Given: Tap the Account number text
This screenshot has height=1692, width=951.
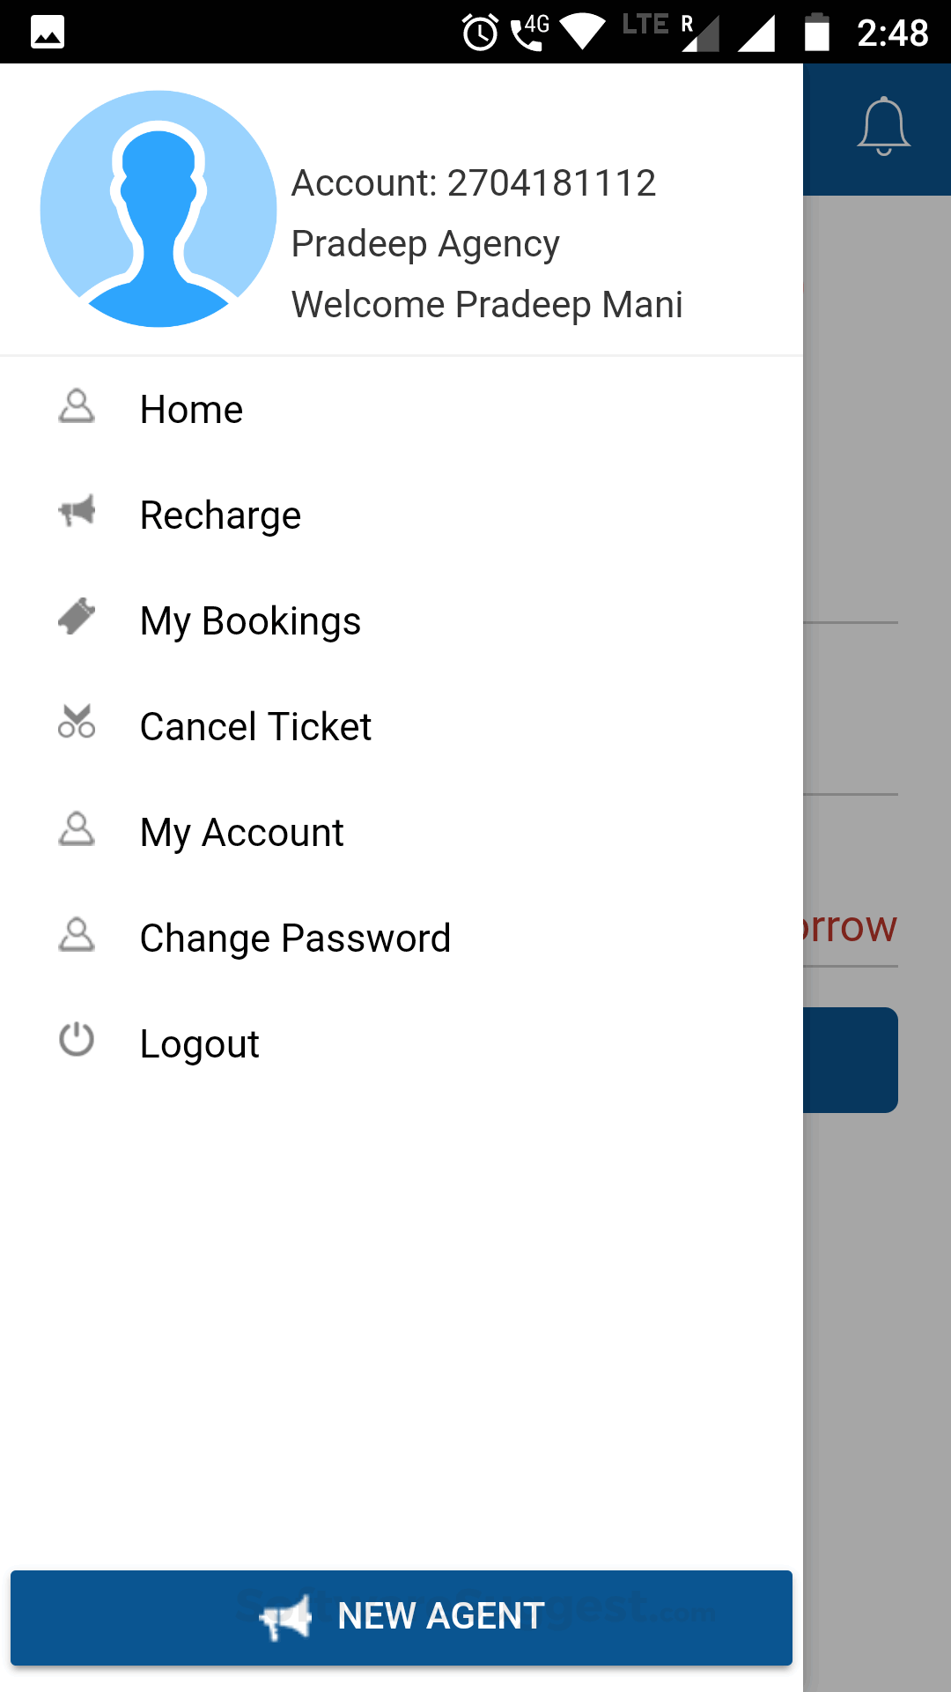Looking at the screenshot, I should (x=474, y=183).
